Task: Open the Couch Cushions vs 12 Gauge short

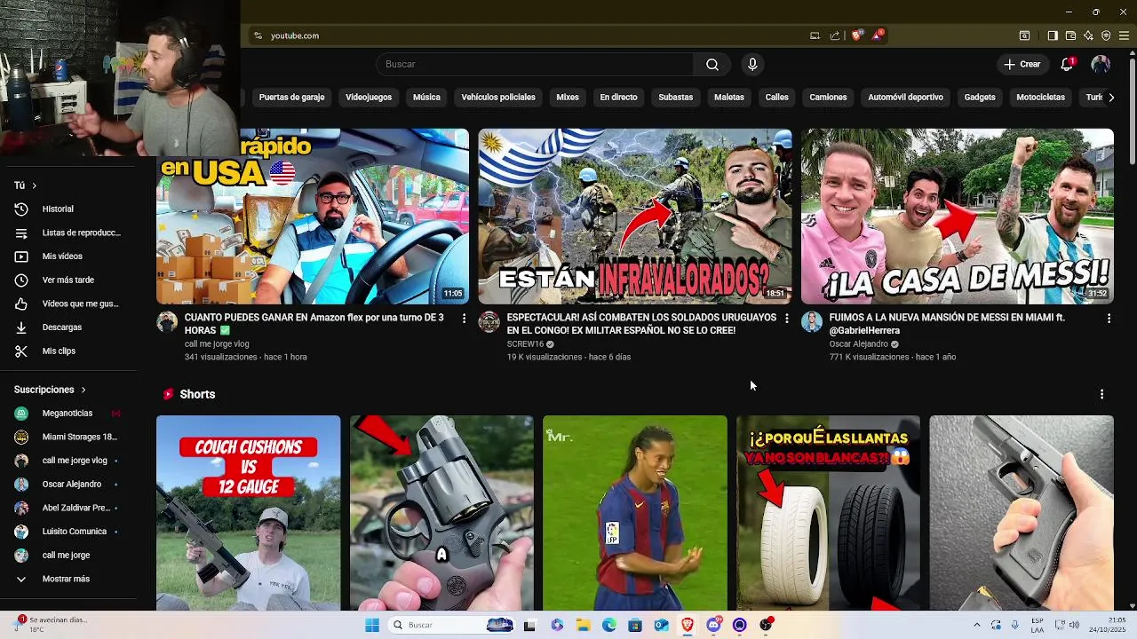Action: (x=248, y=513)
